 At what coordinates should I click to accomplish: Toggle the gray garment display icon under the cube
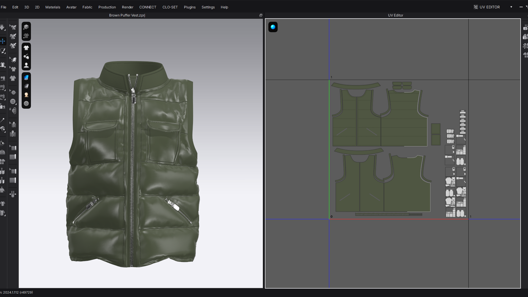coord(26,36)
